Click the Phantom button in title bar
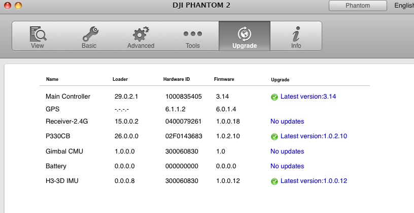 click(x=358, y=6)
